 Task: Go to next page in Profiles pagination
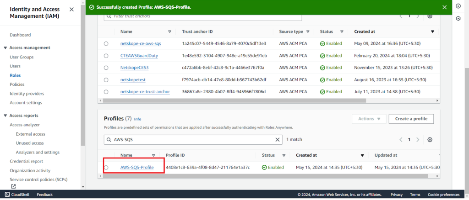point(418,139)
